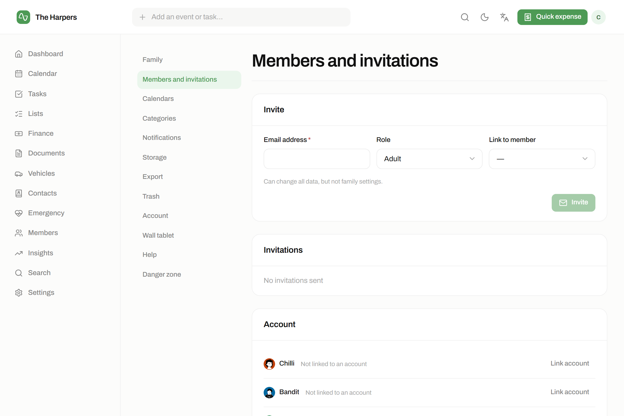
Task: Open the Tasks checkbox icon in sidebar
Action: (x=18, y=94)
